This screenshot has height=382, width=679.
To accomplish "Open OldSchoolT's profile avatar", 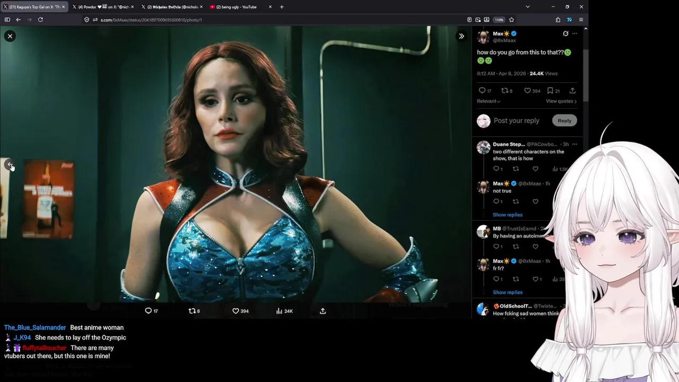I will point(483,309).
